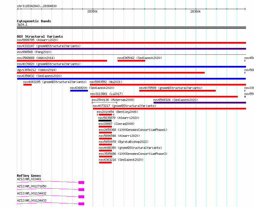
Task: Select the nsv6363216 (Sedlazeck2020) label
Action: (x=121, y=160)
